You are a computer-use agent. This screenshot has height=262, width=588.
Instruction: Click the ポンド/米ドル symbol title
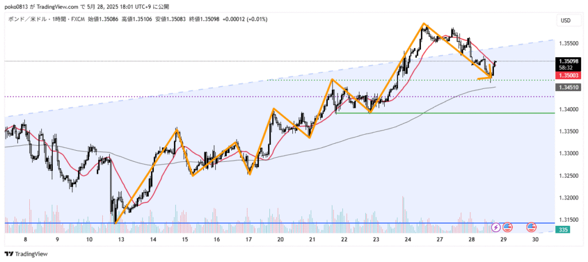tap(28, 19)
